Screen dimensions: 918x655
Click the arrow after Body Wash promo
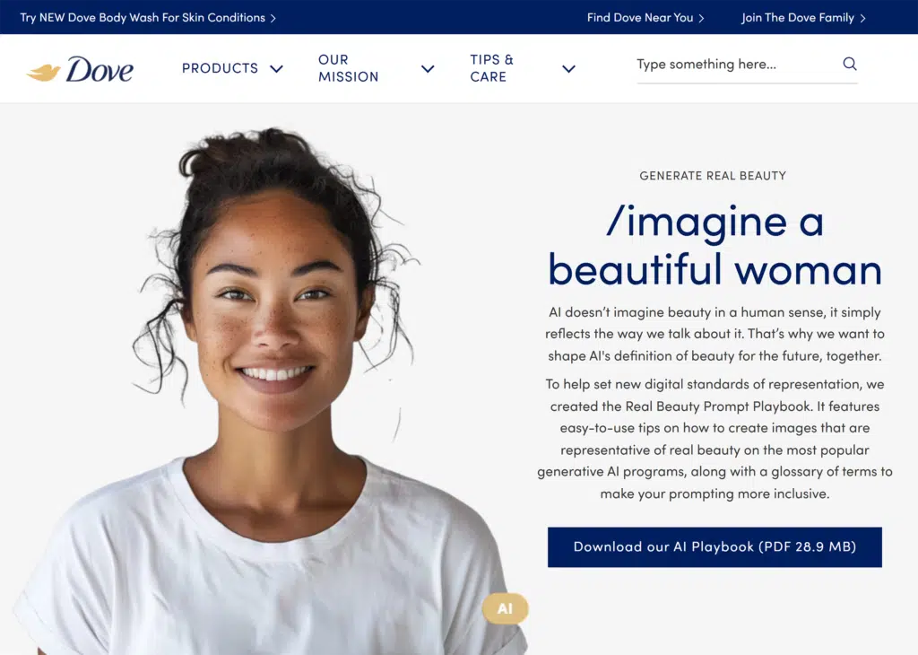pyautogui.click(x=273, y=18)
